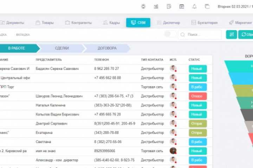
Task: Select representative Бадасян Сережа Саакович
Action: pyautogui.click(x=57, y=69)
